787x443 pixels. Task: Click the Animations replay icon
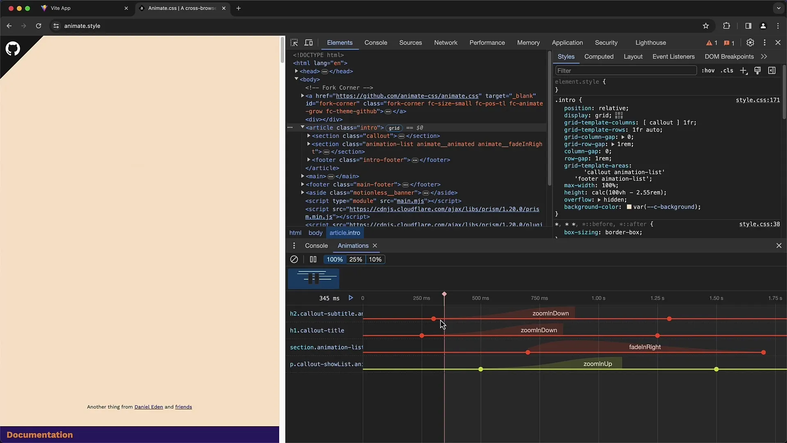coord(351,298)
